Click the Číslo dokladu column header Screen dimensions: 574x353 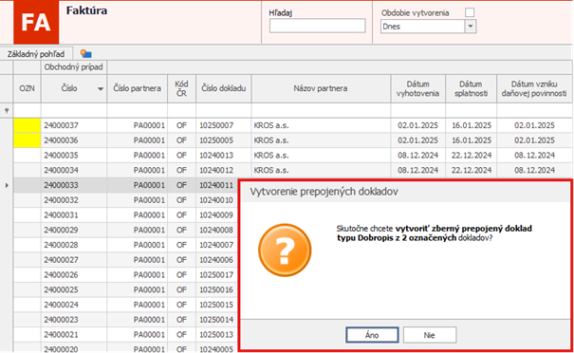(223, 88)
